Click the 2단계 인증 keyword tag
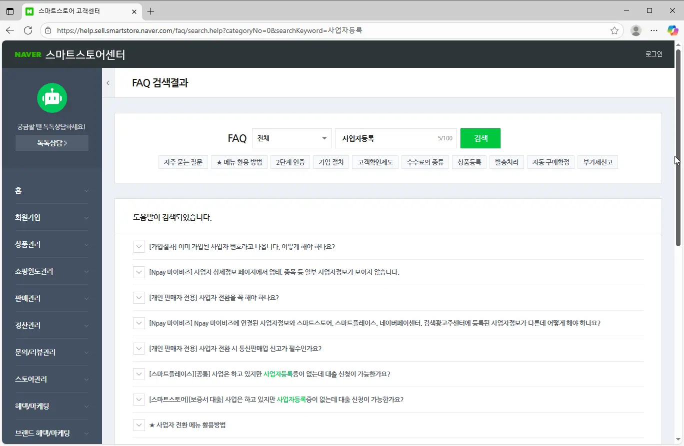 click(x=290, y=162)
